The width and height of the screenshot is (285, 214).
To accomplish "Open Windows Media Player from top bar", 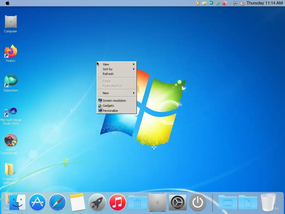I will coord(198,3).
